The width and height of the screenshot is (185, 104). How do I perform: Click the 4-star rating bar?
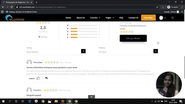coord(84,28)
